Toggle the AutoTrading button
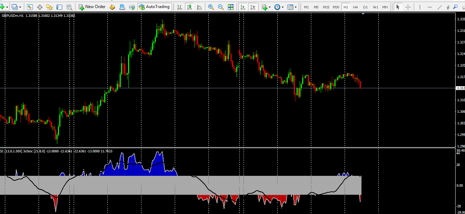 click(x=154, y=7)
